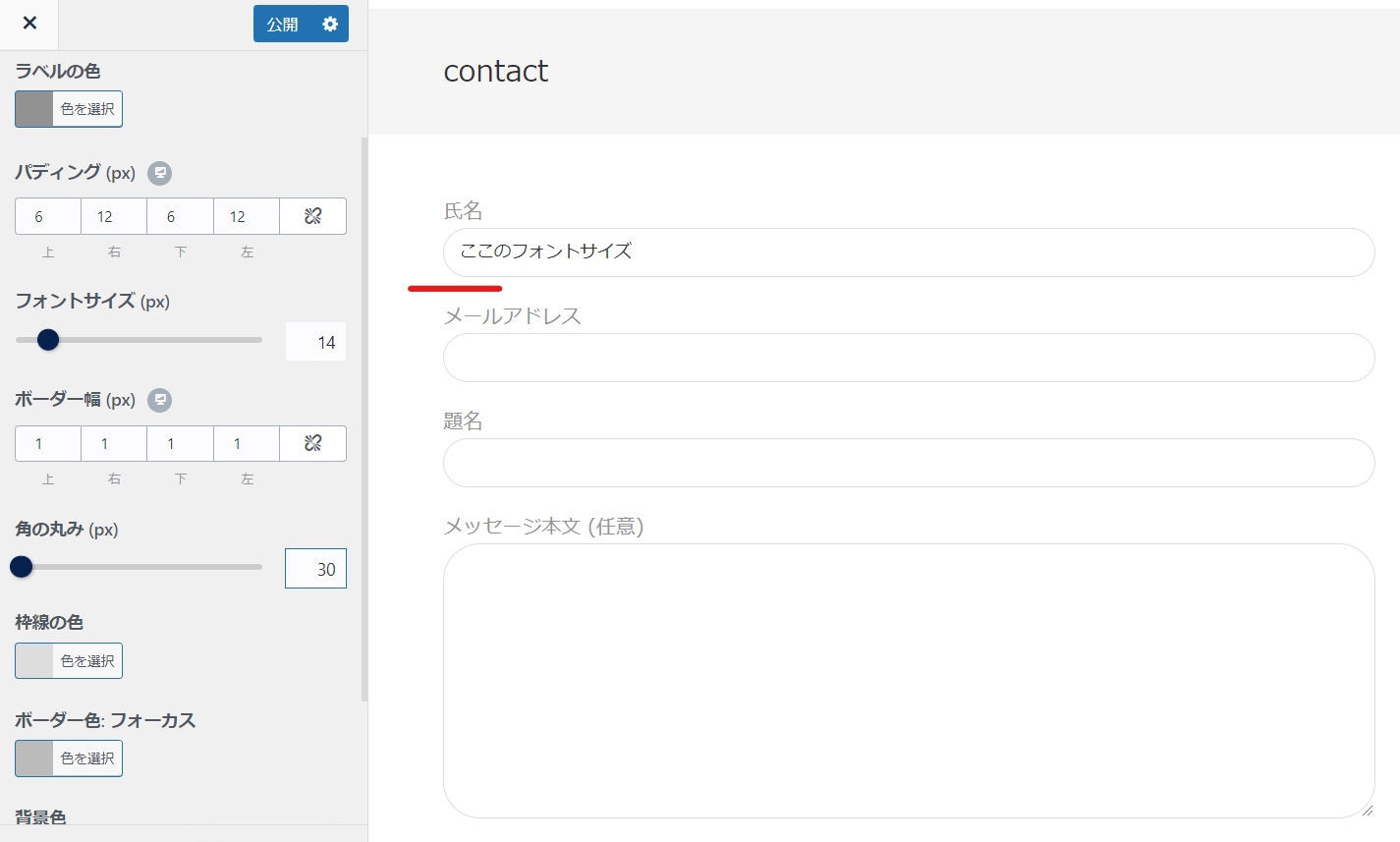This screenshot has width=1400, height=842.
Task: Unlink the padding values chain icon
Action: (x=312, y=215)
